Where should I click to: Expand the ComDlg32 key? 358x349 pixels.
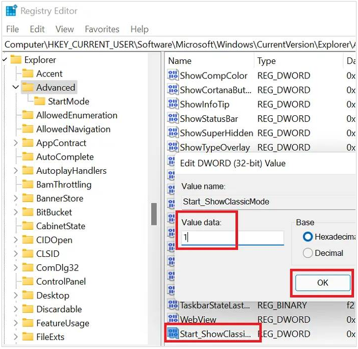click(x=16, y=267)
